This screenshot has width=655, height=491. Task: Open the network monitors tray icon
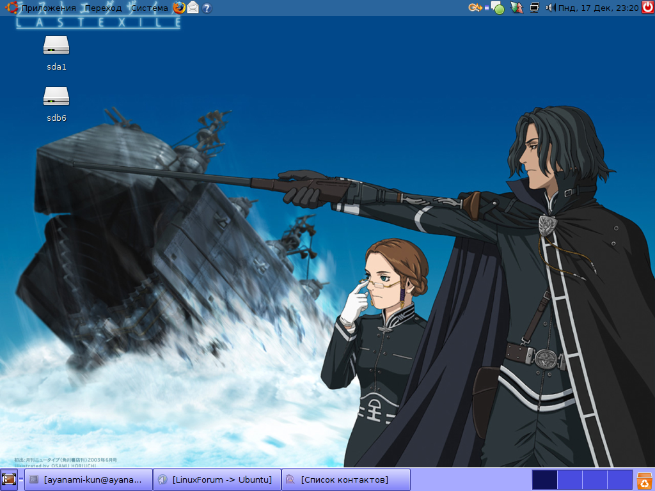click(x=534, y=8)
